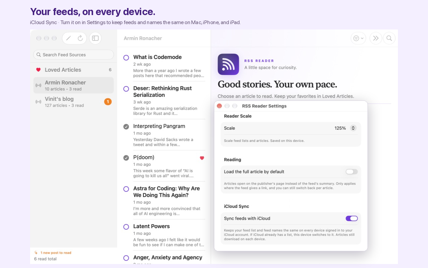Image resolution: width=428 pixels, height=268 pixels.
Task: Toggle read circle for Astra for Coding article
Action: pos(126,189)
